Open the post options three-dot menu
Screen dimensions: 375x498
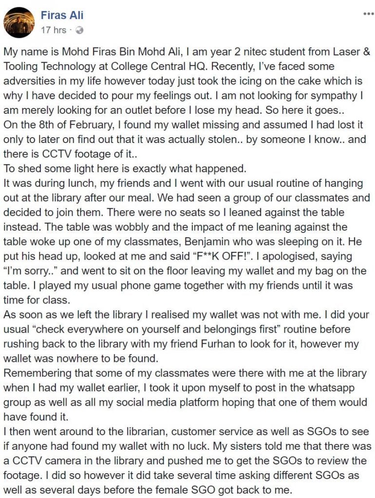click(368, 14)
